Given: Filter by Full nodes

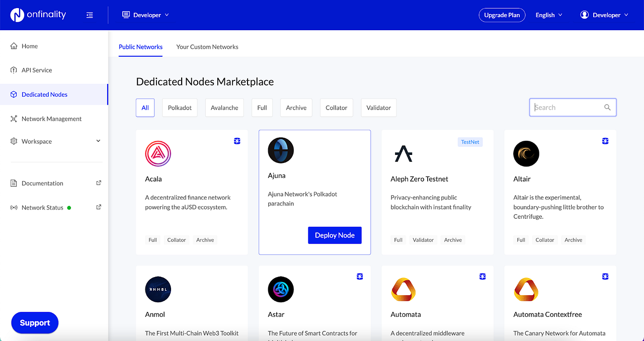Looking at the screenshot, I should (262, 108).
